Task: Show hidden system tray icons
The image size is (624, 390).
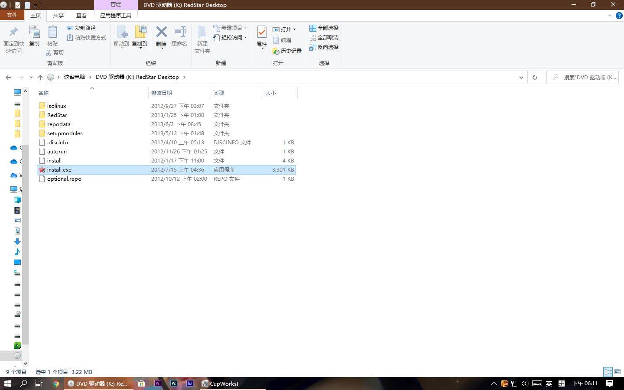Action: coord(494,383)
